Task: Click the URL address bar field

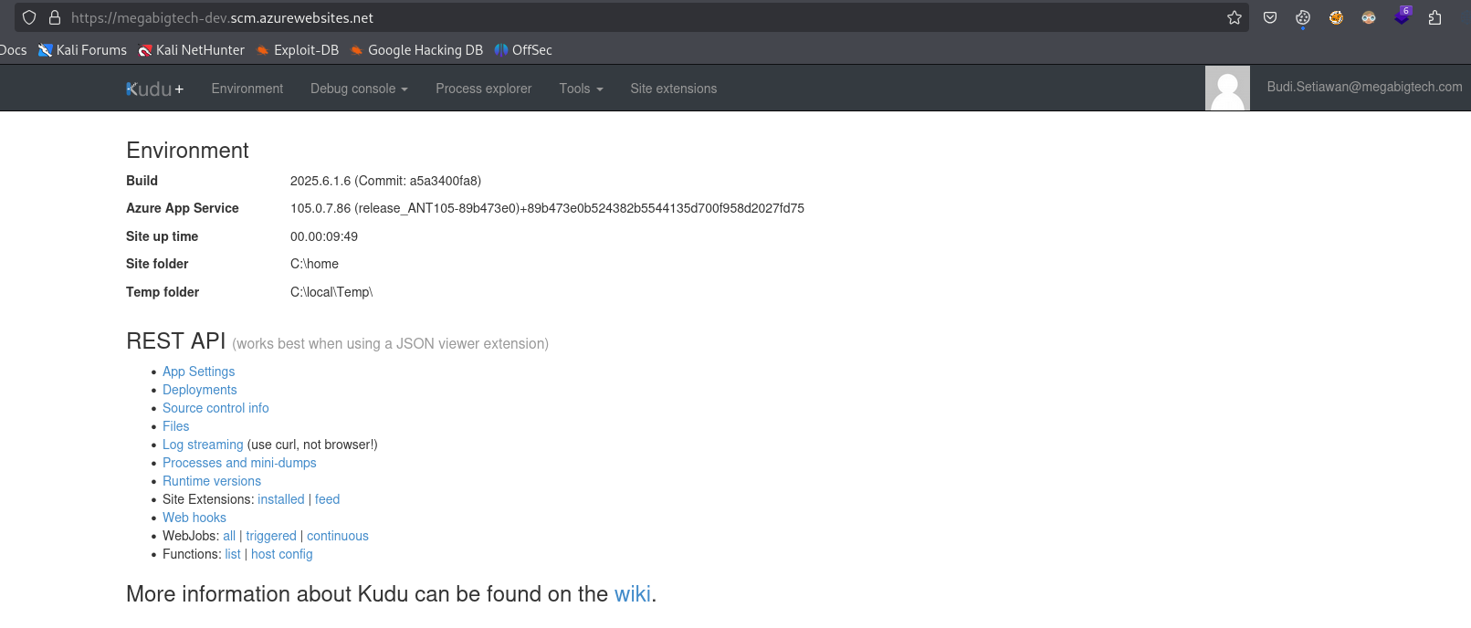Action: click(x=639, y=17)
